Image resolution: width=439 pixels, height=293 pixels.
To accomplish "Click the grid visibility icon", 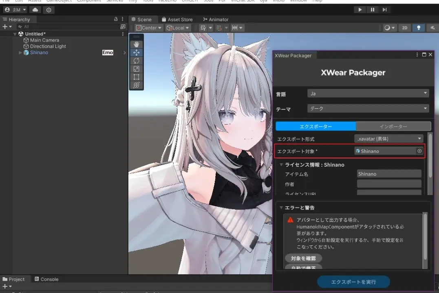I will click(x=203, y=28).
